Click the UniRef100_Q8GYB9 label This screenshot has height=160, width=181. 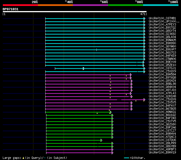click(x=162, y=146)
